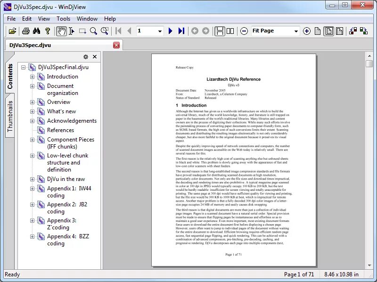Zoom out with the minus button
The width and height of the screenshot is (377, 282).
(244, 31)
